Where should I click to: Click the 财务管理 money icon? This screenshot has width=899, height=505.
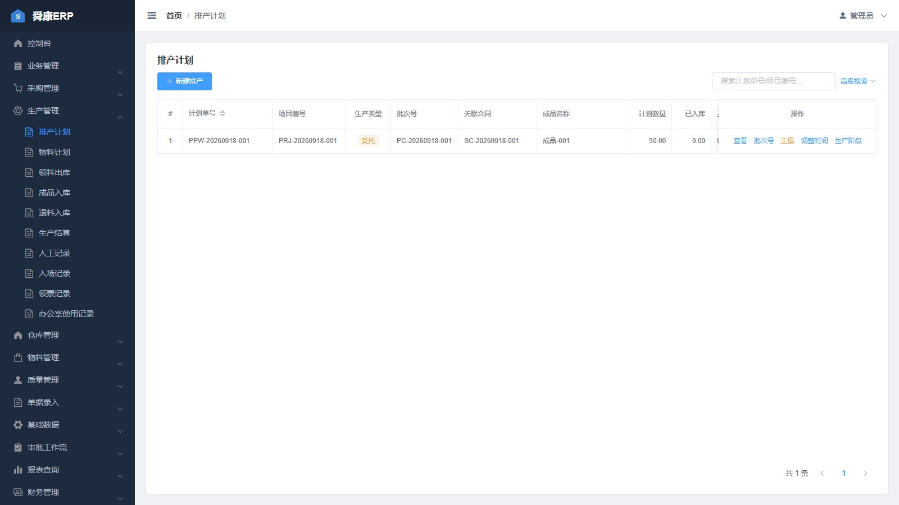click(18, 492)
